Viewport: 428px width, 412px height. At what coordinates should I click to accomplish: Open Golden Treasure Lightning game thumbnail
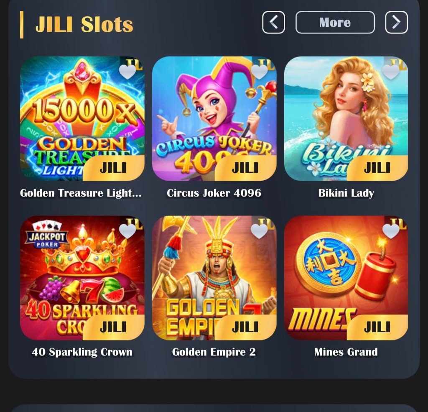point(82,118)
